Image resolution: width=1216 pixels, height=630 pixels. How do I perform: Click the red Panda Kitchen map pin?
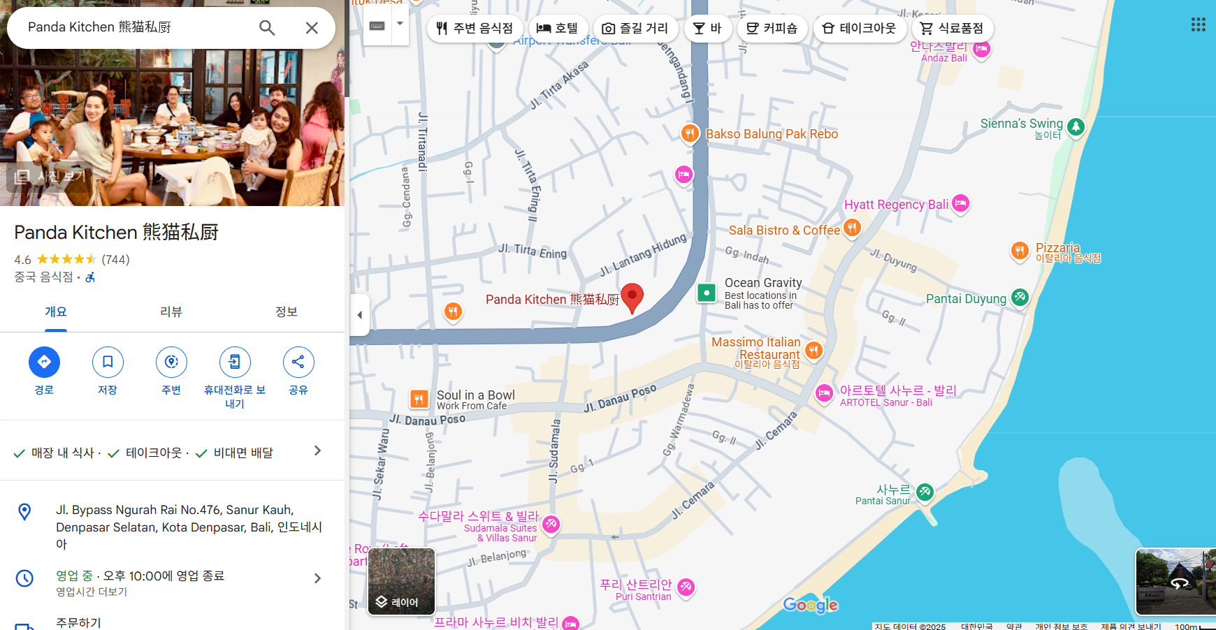click(x=632, y=298)
